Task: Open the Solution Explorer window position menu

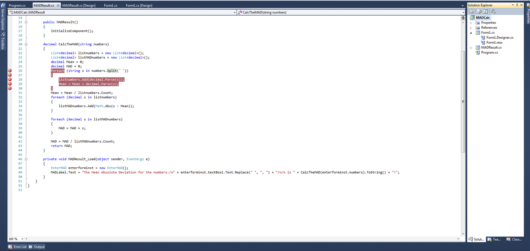Action: [x=513, y=5]
